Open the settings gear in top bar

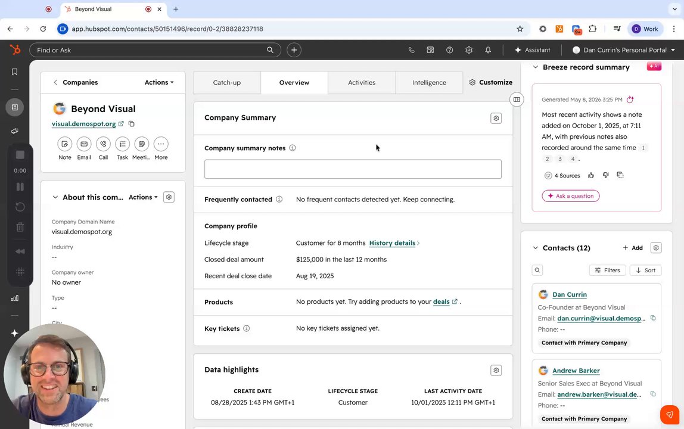pos(468,49)
